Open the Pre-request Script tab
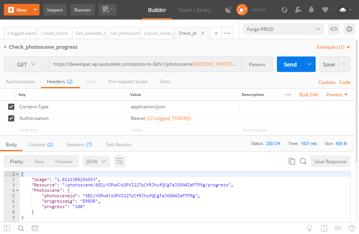 click(x=128, y=82)
